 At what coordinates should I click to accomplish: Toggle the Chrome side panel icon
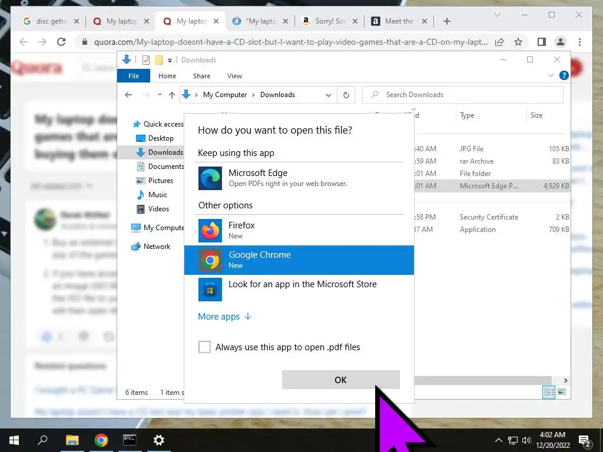tap(542, 42)
